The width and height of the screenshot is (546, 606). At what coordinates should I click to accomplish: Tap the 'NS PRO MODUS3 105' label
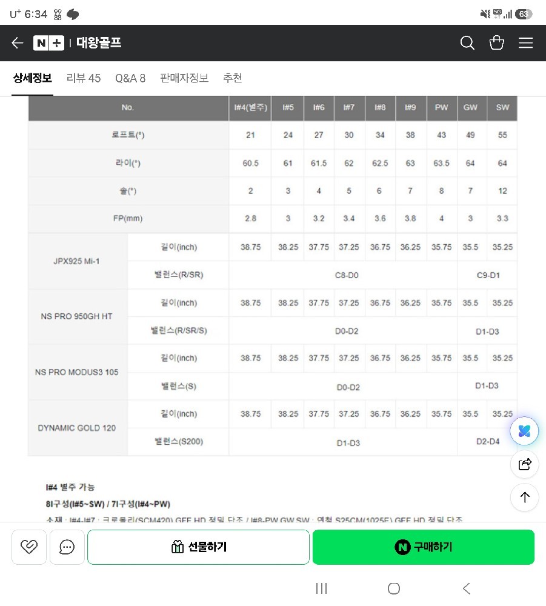click(76, 372)
